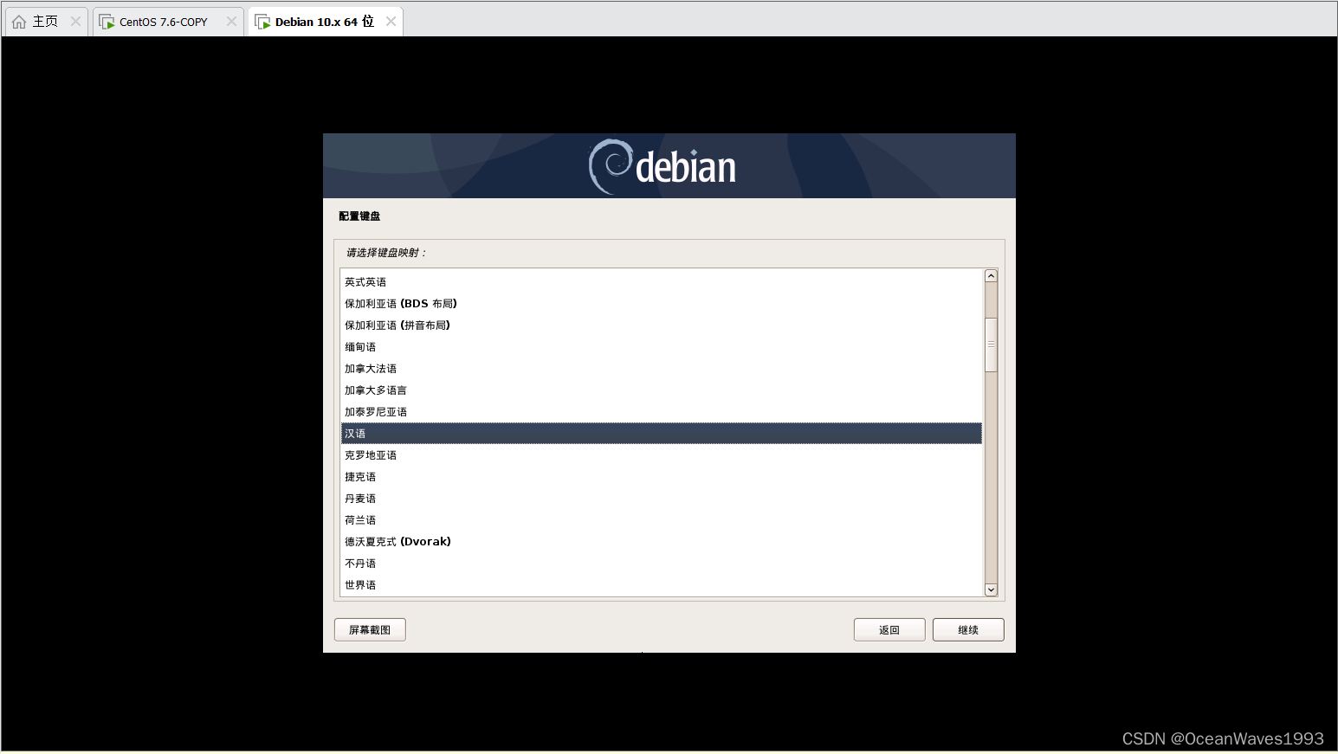Viewport: 1338px width, 754px height.
Task: Click the VM icon on CentOS tab
Action: 107,22
